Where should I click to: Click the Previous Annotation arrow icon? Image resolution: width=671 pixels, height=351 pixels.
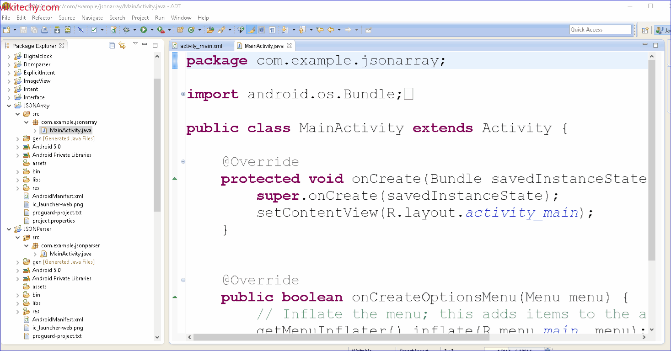[301, 30]
